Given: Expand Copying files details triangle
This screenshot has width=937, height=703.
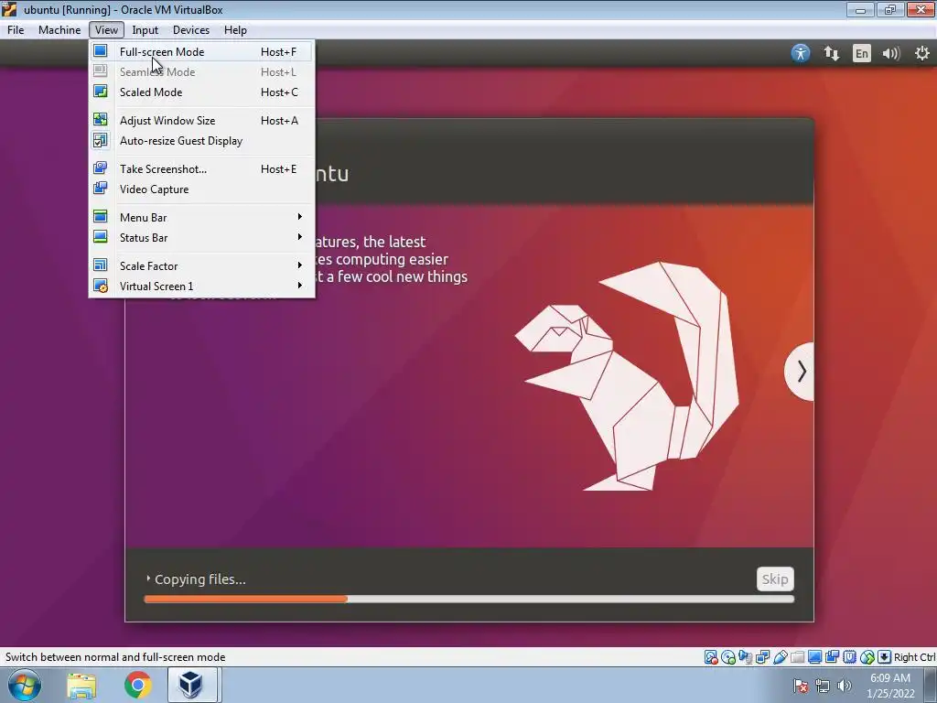Looking at the screenshot, I should [148, 579].
